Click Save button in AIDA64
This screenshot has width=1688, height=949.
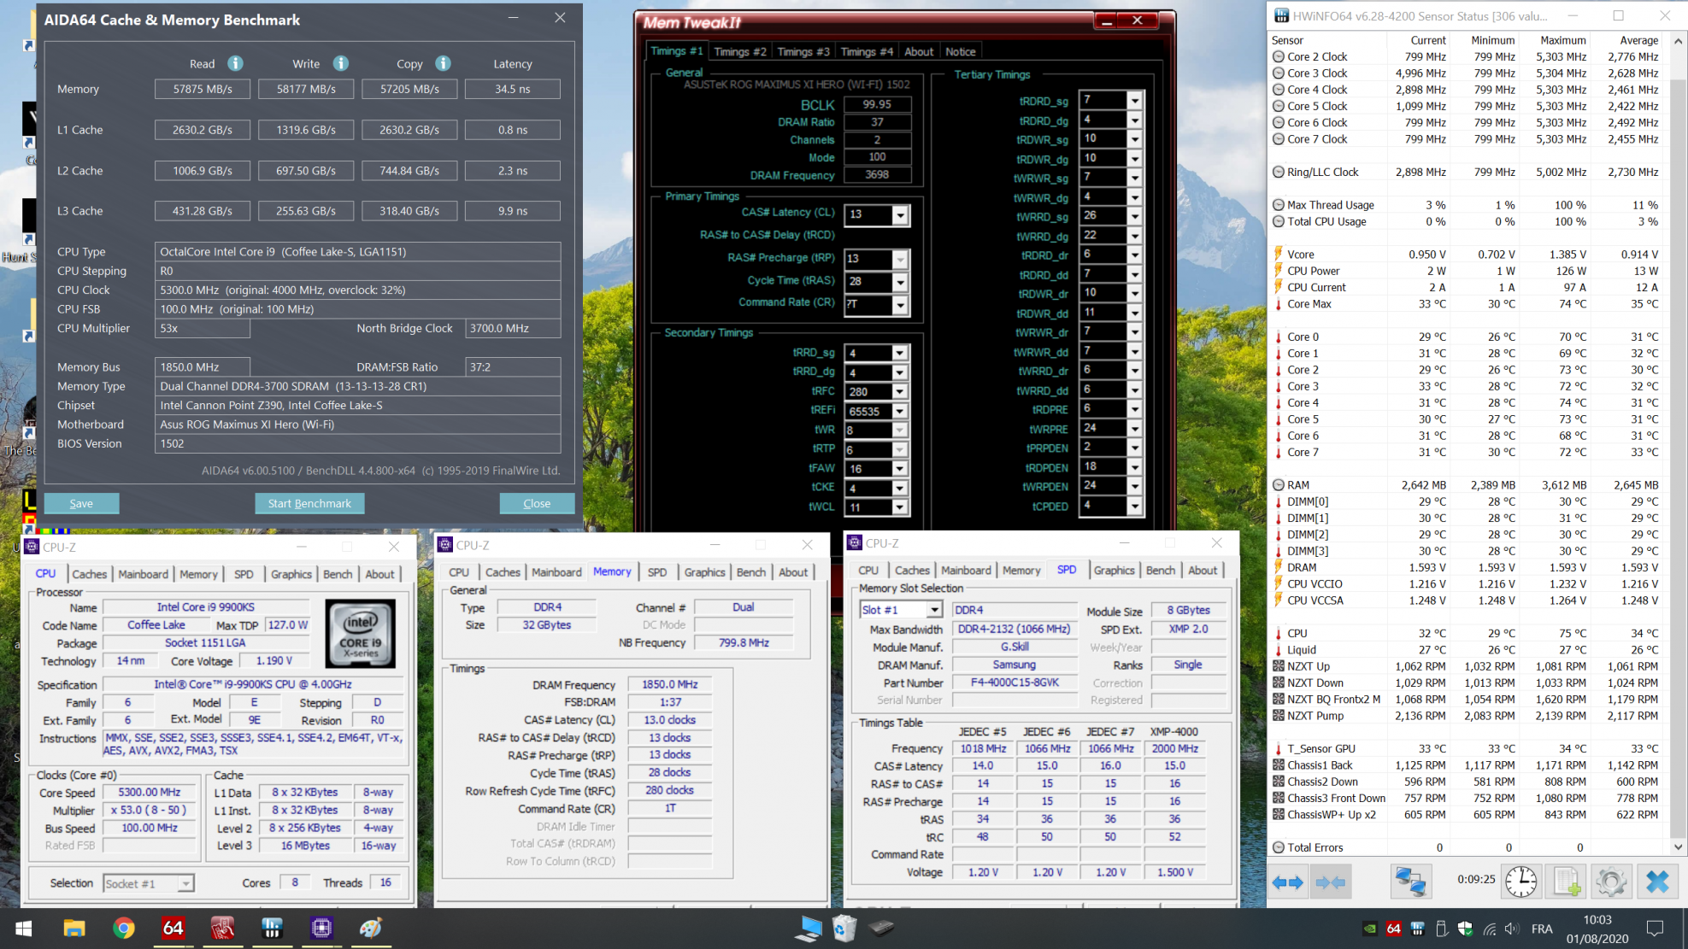[x=81, y=503]
